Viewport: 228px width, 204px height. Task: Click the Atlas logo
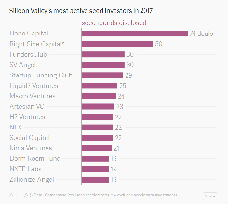[21, 195]
